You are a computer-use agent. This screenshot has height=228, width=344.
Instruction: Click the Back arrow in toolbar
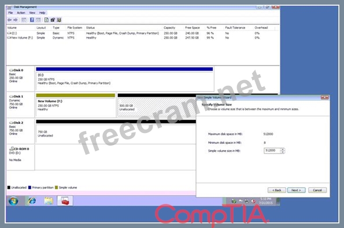coord(9,20)
